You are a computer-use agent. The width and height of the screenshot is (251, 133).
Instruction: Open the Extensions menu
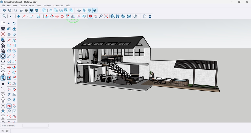tap(58, 5)
